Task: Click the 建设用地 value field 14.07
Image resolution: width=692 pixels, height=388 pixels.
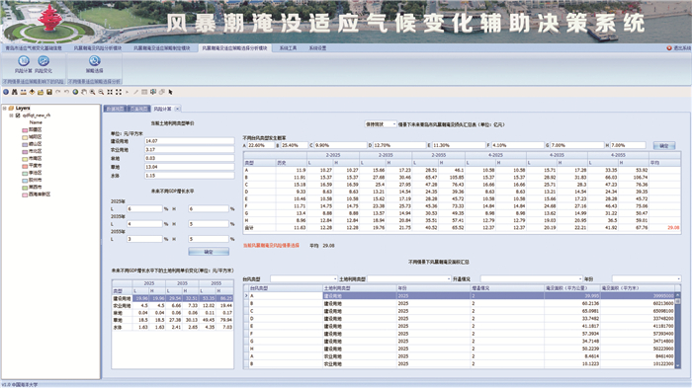Action: [190, 141]
